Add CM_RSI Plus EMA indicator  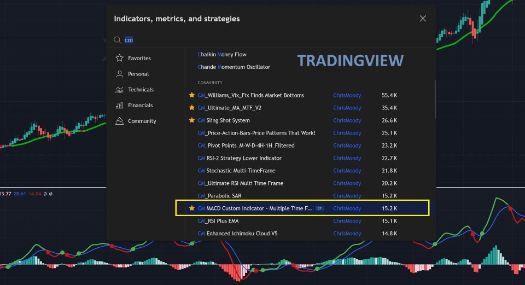(x=218, y=220)
